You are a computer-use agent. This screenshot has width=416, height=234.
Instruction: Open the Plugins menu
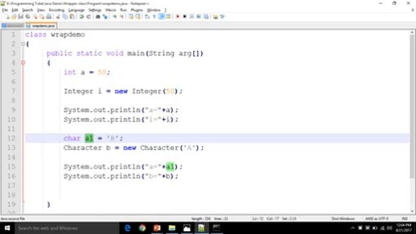pyautogui.click(x=137, y=10)
